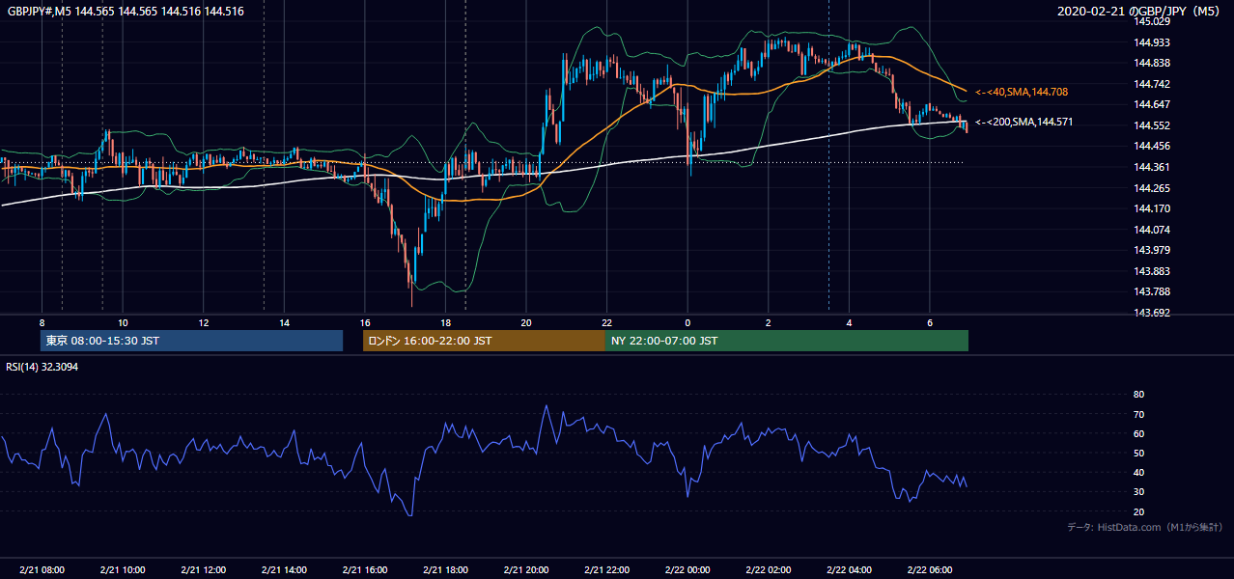The height and width of the screenshot is (579, 1234).
Task: Click price axis value 143.979
Action: pos(1152,251)
